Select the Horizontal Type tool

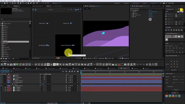(x=23, y=3)
